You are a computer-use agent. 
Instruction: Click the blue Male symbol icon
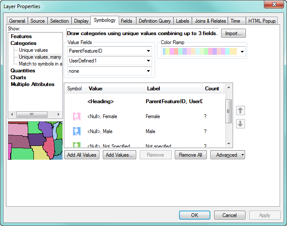click(77, 131)
